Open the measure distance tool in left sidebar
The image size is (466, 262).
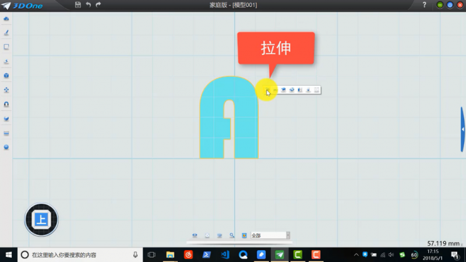pyautogui.click(x=6, y=133)
